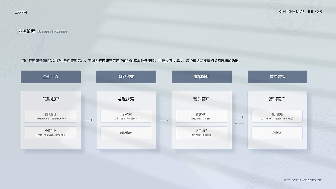Viewport: 336px width, 189px height.
Task: Expand the arrow between 发现线索 and 营销客户
Action: pos(164,120)
